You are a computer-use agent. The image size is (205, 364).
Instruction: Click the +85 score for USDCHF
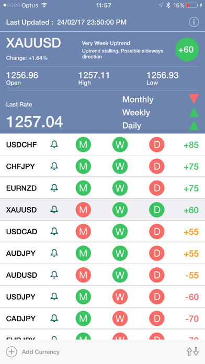[x=191, y=145]
